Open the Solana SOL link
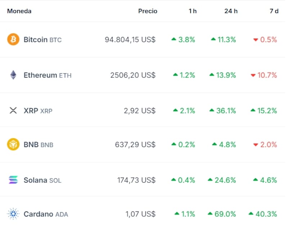Image resolution: width=288 pixels, height=229 pixels. click(42, 180)
